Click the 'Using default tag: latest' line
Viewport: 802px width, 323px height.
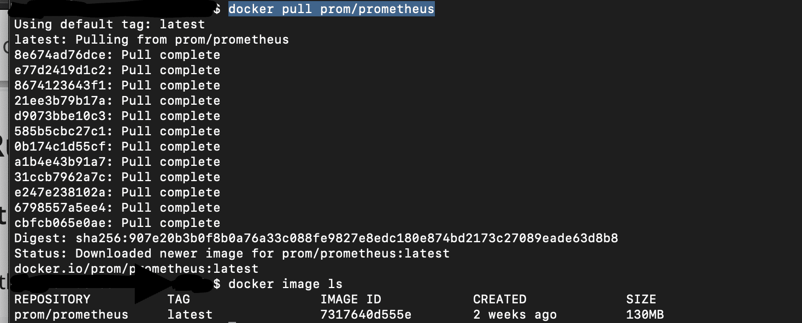click(x=109, y=25)
